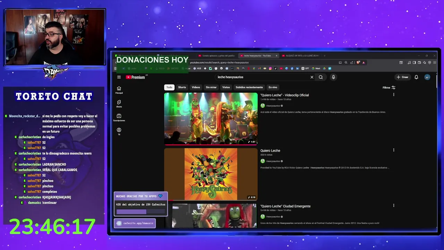Open the account avatar menu
The image size is (444, 250).
(x=427, y=77)
